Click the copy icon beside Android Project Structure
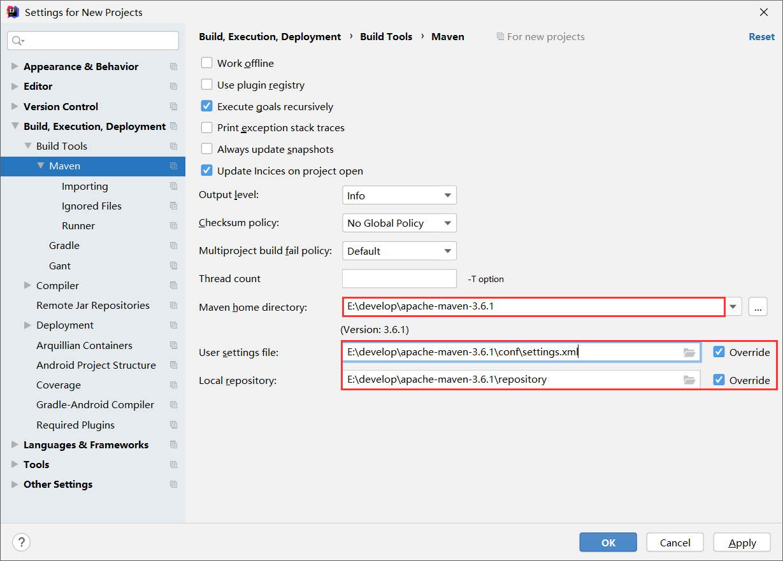This screenshot has height=561, width=783. tap(173, 366)
